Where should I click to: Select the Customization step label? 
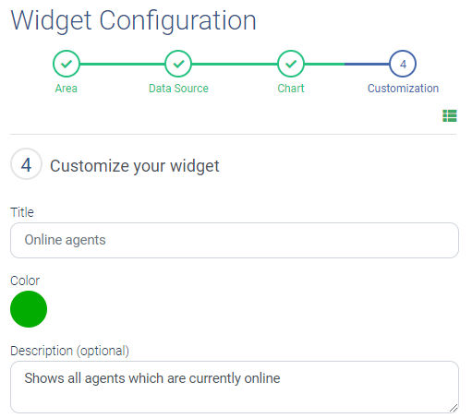[403, 89]
